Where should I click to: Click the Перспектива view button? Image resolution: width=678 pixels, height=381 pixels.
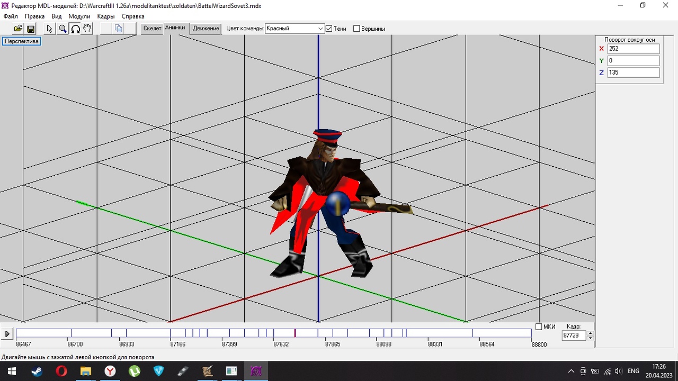[22, 41]
